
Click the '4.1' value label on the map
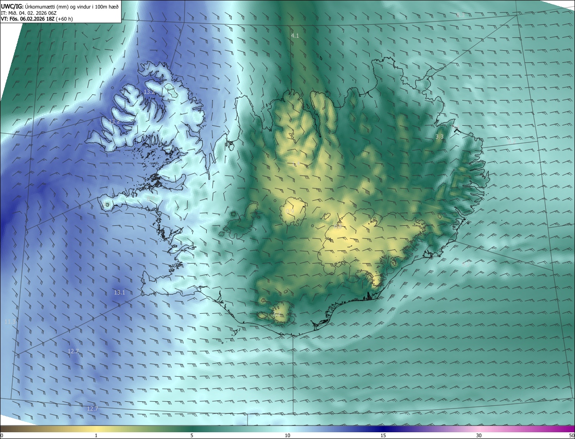295,35
